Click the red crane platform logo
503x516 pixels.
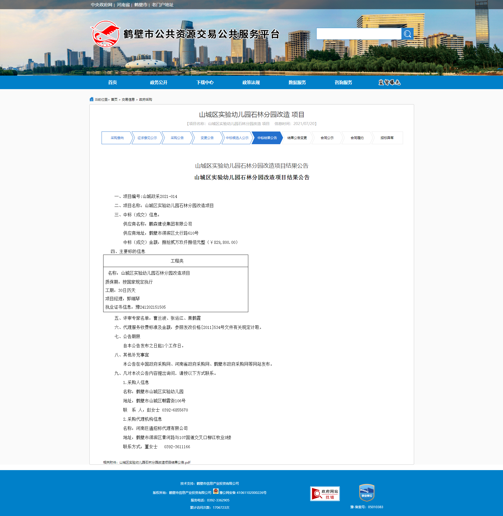105,34
